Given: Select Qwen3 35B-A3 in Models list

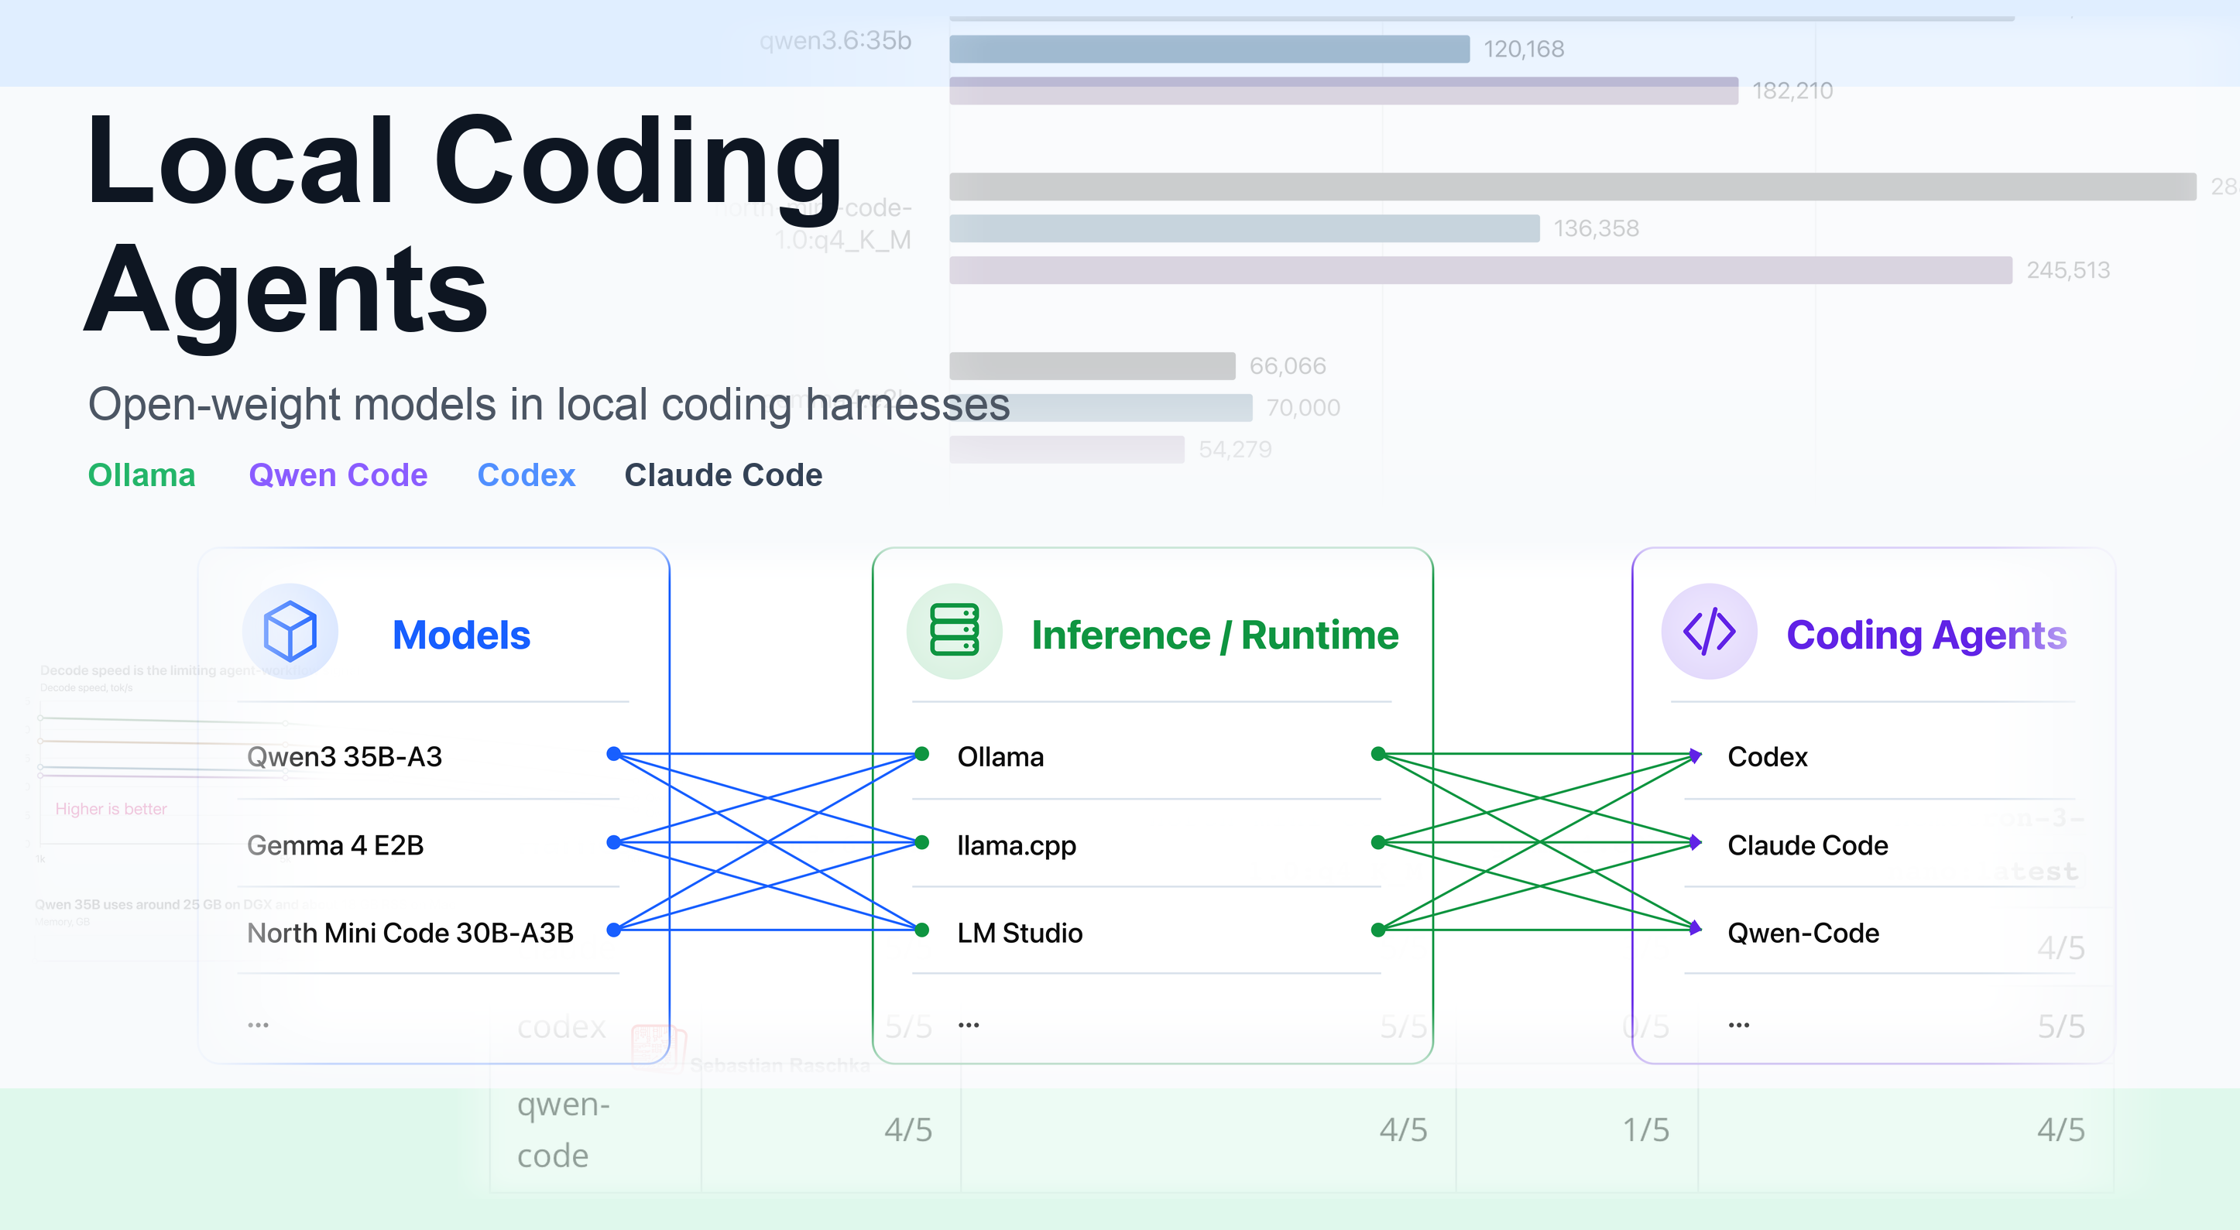Looking at the screenshot, I should 345,756.
